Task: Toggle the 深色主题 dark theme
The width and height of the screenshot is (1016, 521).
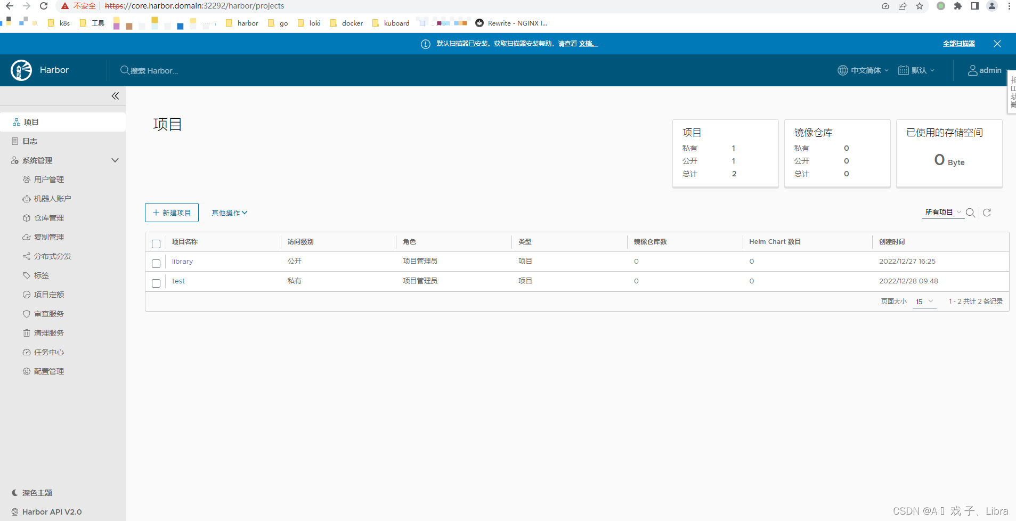Action: pos(32,493)
